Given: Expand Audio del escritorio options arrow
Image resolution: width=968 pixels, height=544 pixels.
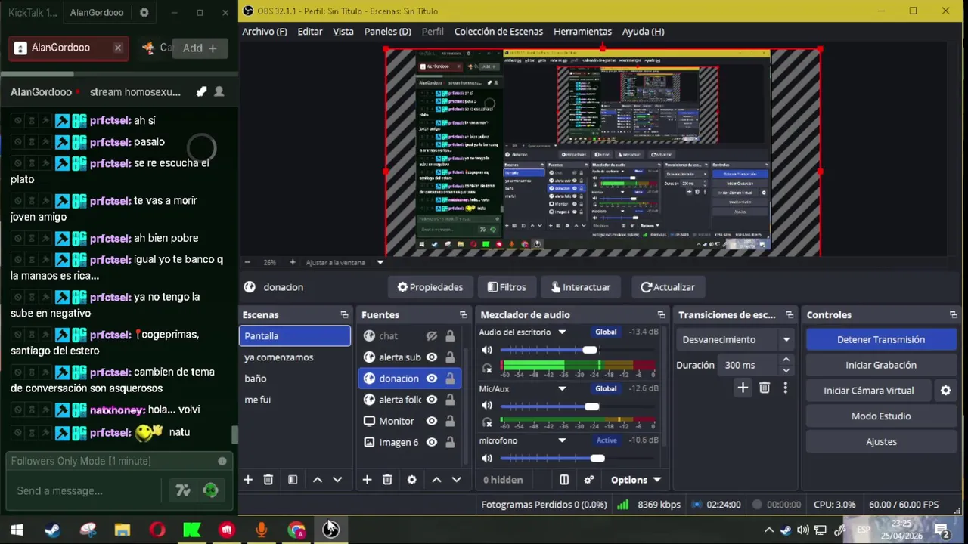Looking at the screenshot, I should tap(562, 332).
